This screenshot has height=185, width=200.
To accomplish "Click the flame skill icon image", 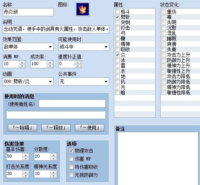I will (83, 9).
